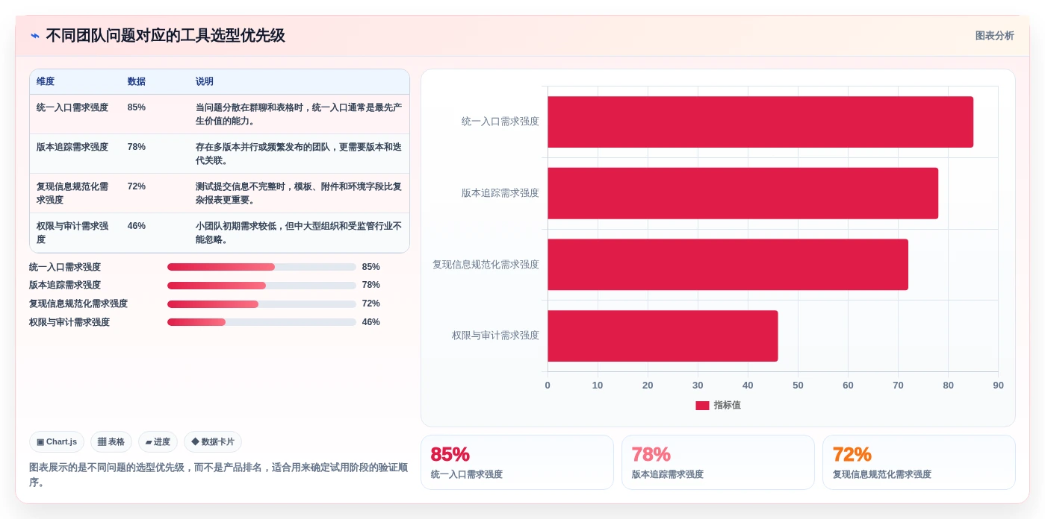Click the 版本追踪需求强度 chart axis label

coord(500,193)
